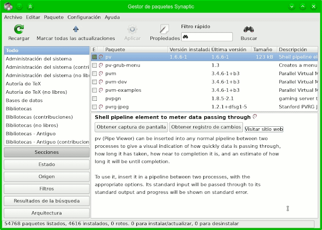322x230 pixels.
Task: Click Obtener registro de cambios button
Action: point(206,127)
